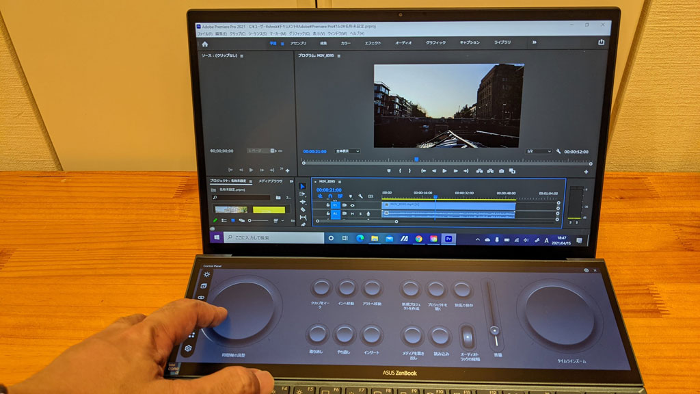Mark In point in Program monitor
700x394 pixels.
tap(400, 170)
